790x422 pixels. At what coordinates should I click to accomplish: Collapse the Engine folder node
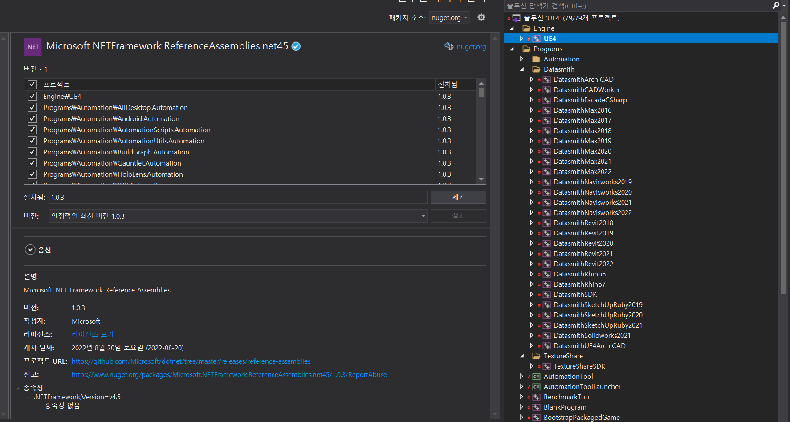tap(512, 28)
